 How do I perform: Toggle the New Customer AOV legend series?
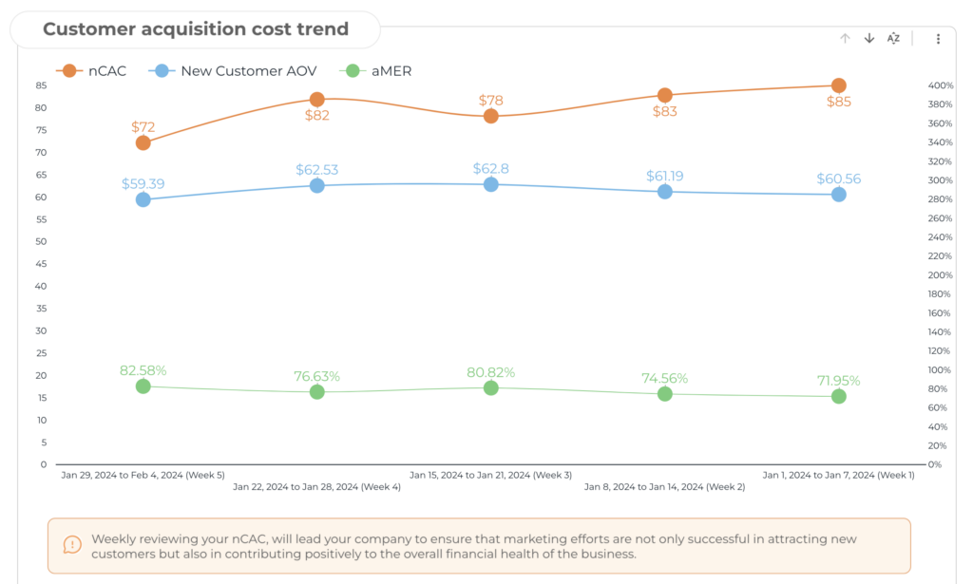click(x=249, y=70)
